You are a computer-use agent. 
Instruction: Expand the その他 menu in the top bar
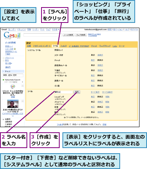point(55,30)
